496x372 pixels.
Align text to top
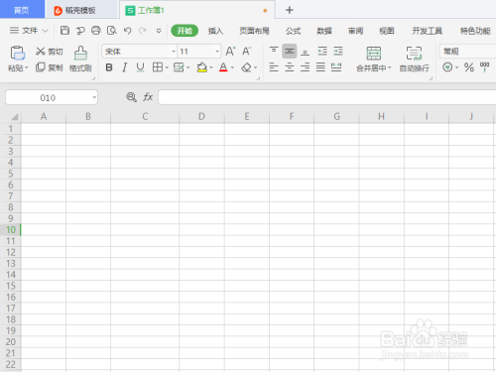pyautogui.click(x=274, y=51)
